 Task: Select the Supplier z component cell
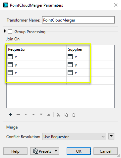coord(90,73)
